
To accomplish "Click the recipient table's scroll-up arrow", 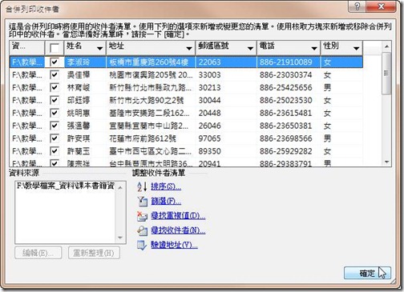I will point(386,46).
